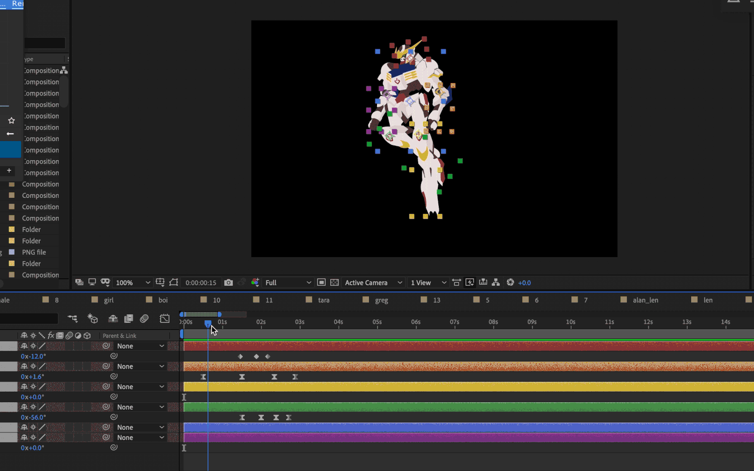Click the current time 0:00:00:15 display
Screen dimensions: 754x471
pos(201,283)
